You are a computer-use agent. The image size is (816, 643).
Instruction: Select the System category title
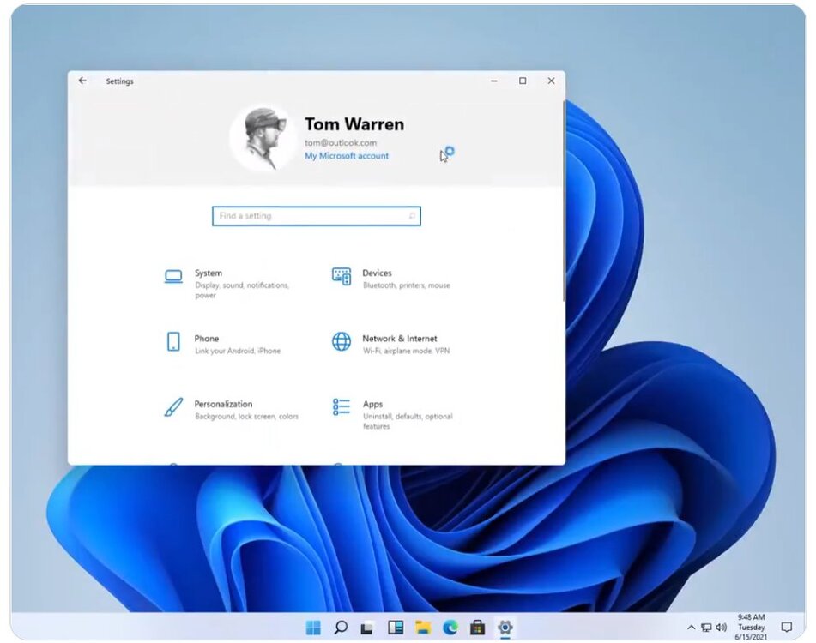(209, 273)
